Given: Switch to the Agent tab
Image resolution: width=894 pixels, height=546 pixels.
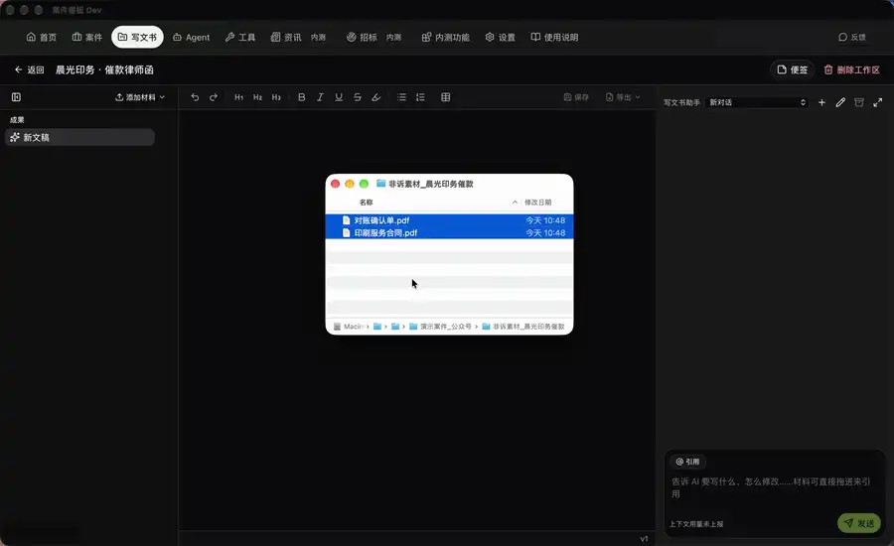Looking at the screenshot, I should click(191, 37).
